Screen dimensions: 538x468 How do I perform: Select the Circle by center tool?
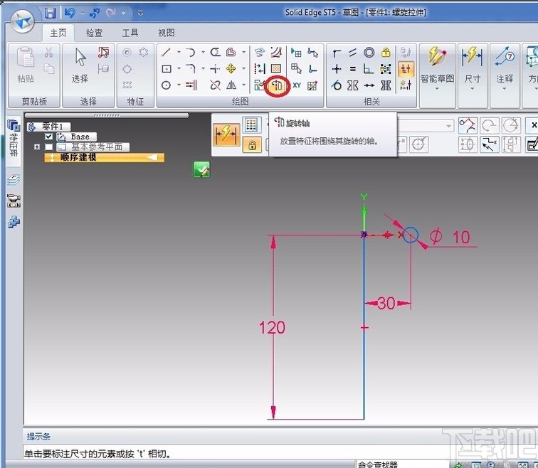[x=166, y=85]
